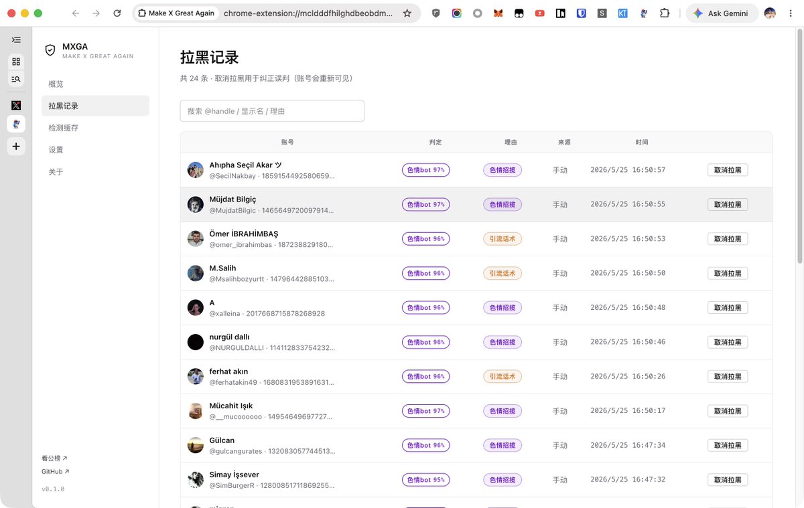Select 拉黑记录 in the sidebar

point(95,106)
